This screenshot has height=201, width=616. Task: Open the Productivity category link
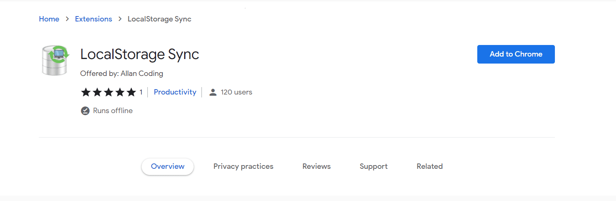click(x=175, y=92)
